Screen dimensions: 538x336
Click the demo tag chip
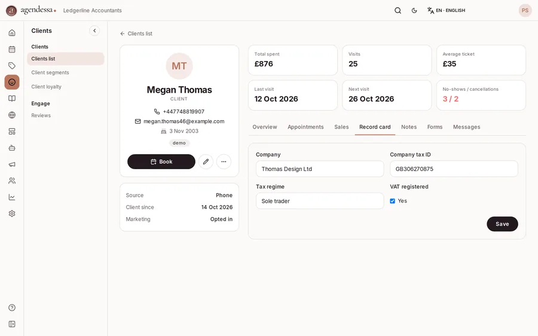(179, 143)
